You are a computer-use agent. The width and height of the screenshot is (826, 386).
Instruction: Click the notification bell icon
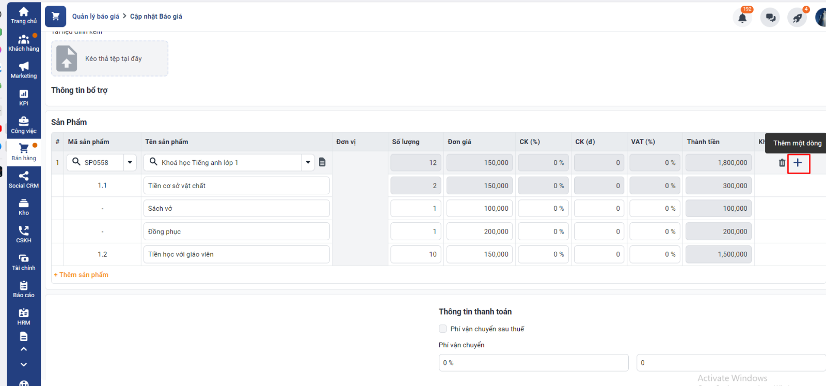[742, 18]
